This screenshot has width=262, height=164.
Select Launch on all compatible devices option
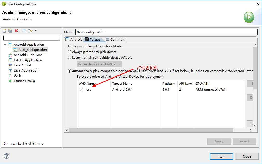(x=70, y=58)
